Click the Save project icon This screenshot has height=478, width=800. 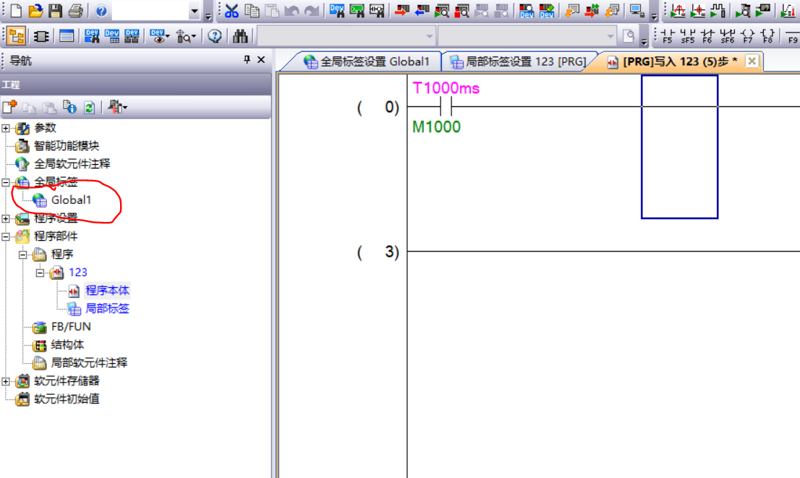[55, 11]
